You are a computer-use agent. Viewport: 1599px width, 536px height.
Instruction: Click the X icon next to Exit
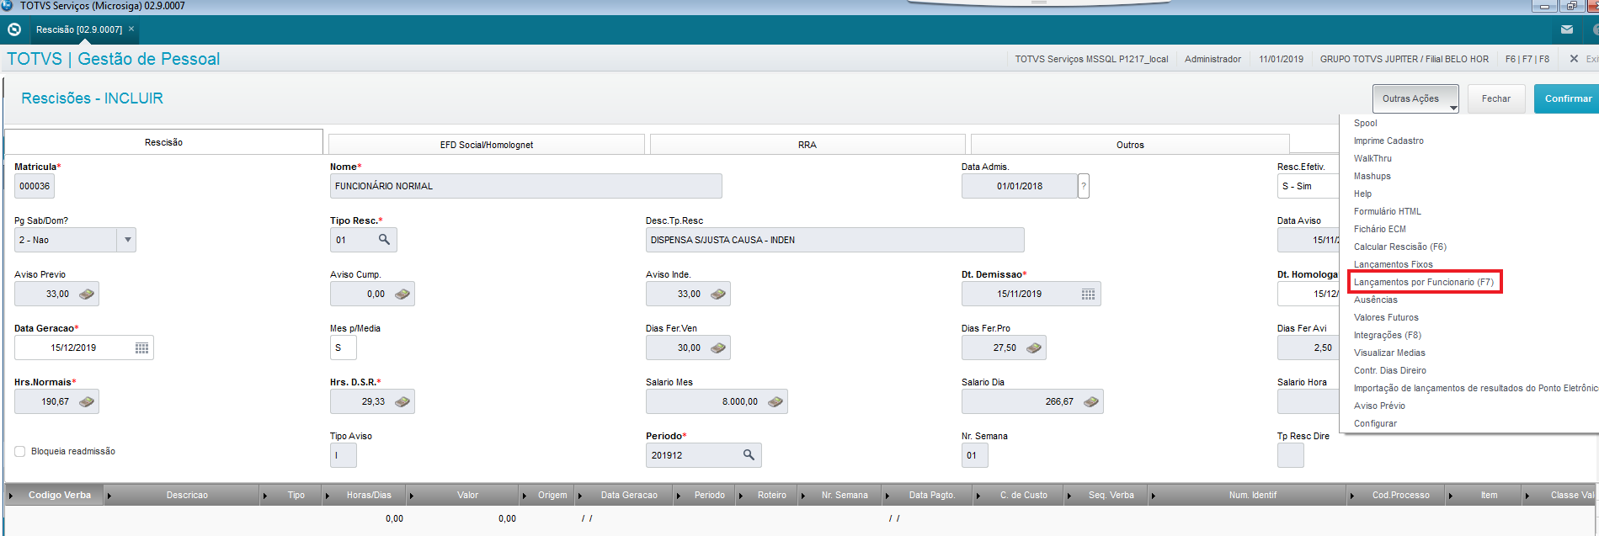coord(1574,59)
